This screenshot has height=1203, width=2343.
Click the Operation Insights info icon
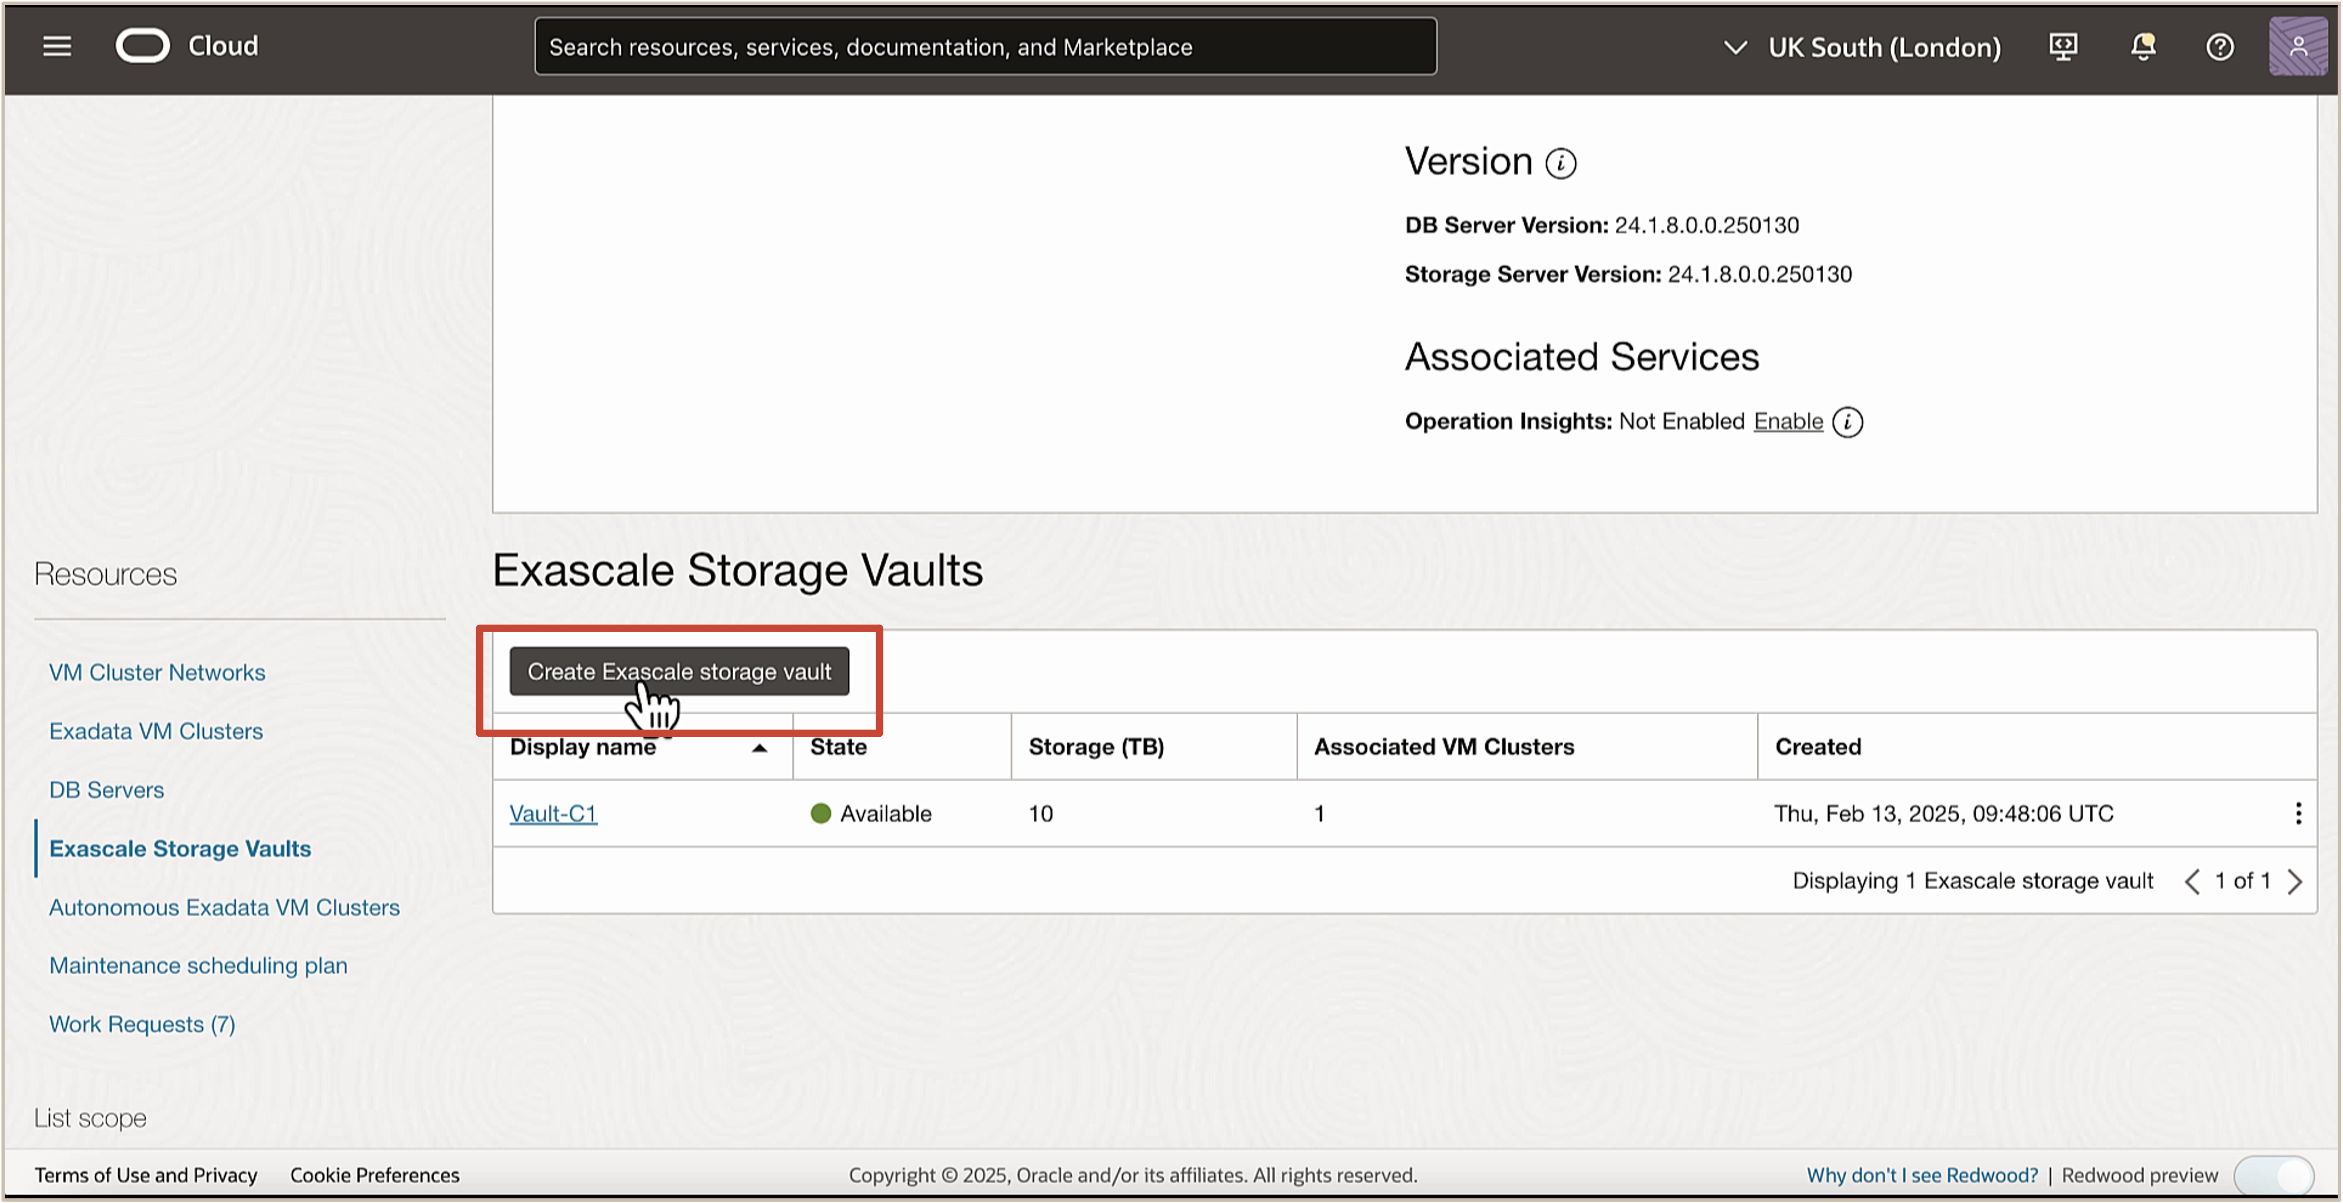[1847, 422]
